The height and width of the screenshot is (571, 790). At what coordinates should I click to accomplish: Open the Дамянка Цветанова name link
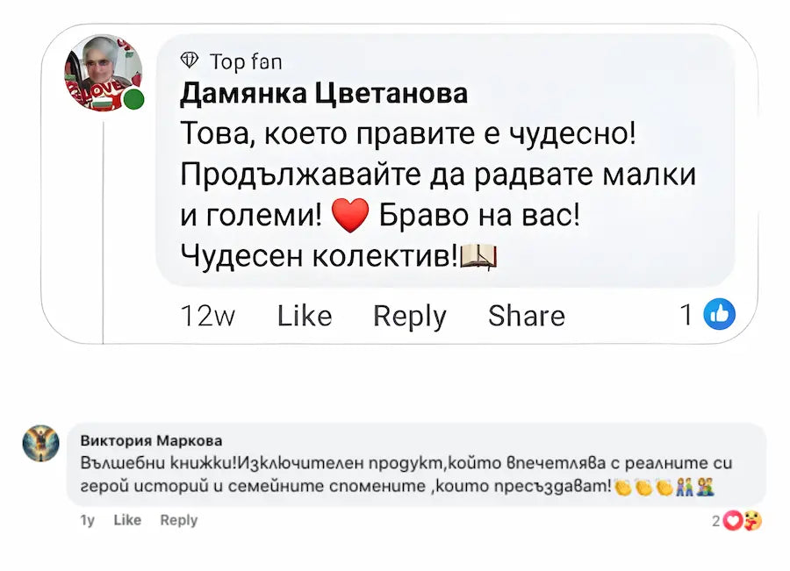(x=323, y=93)
